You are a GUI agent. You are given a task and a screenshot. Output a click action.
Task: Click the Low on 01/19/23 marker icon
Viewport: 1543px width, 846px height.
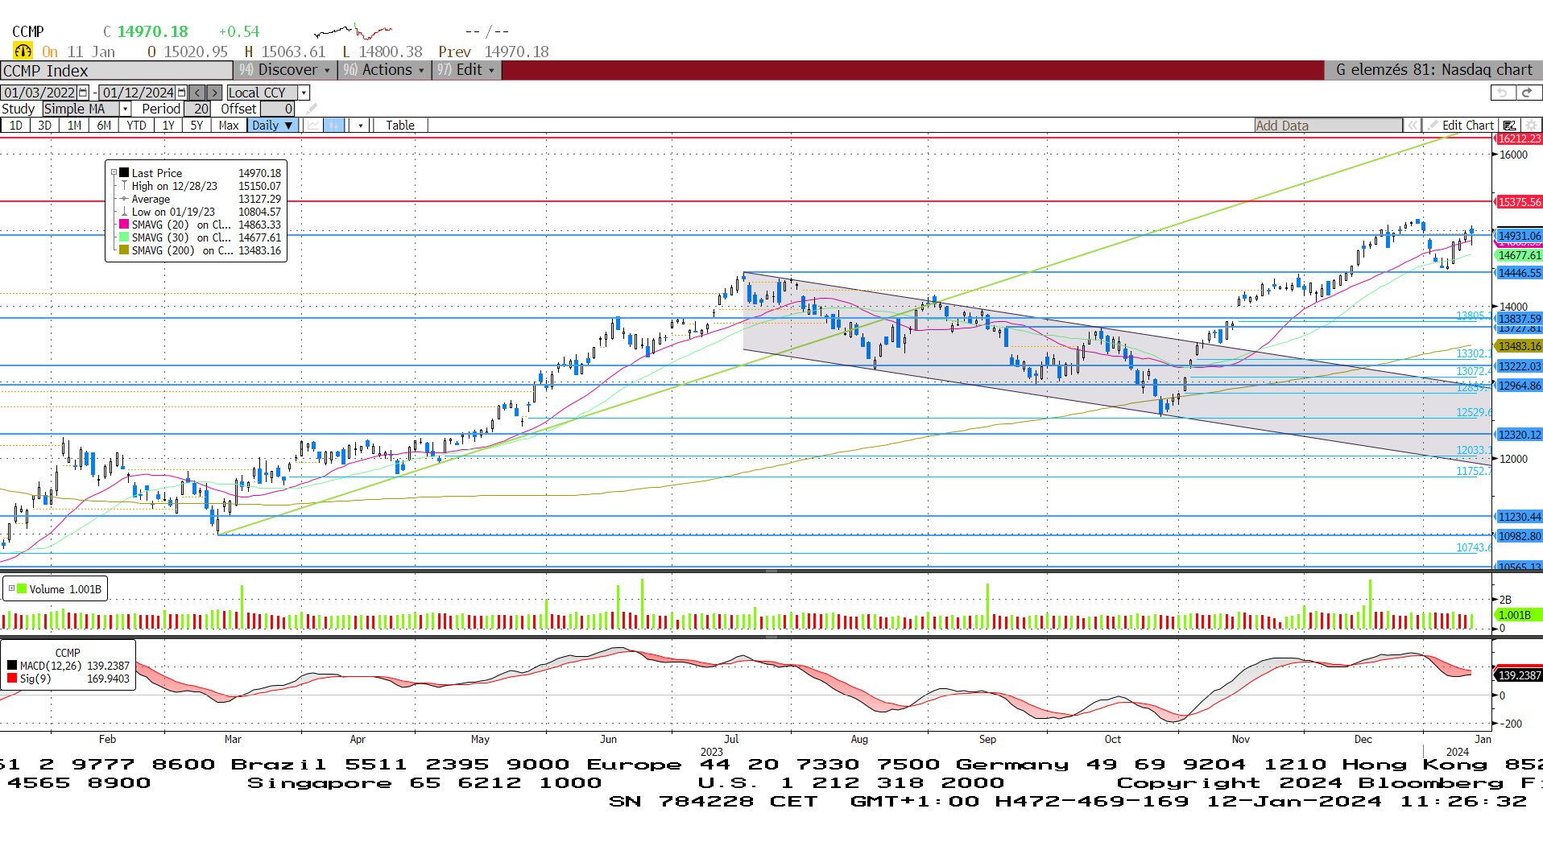(x=124, y=212)
